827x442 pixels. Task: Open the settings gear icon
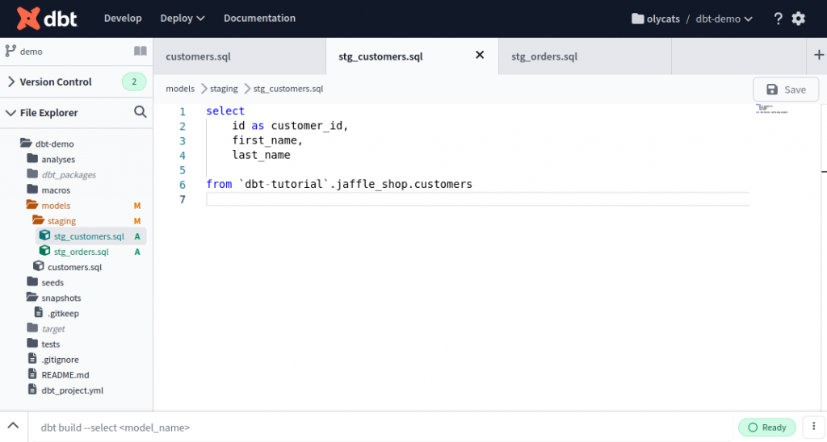point(799,19)
